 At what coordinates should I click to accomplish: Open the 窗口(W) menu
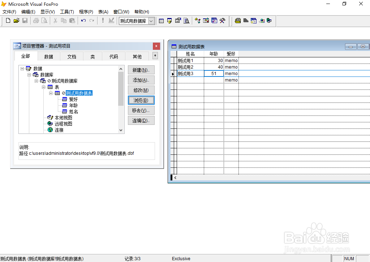click(x=121, y=12)
